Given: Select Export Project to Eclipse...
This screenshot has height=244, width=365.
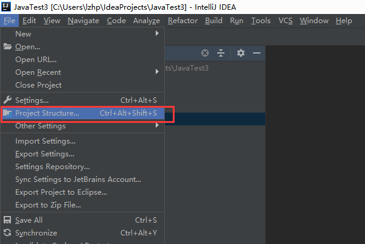Looking at the screenshot, I should tap(82, 192).
